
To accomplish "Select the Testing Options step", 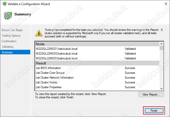I will [11, 36].
